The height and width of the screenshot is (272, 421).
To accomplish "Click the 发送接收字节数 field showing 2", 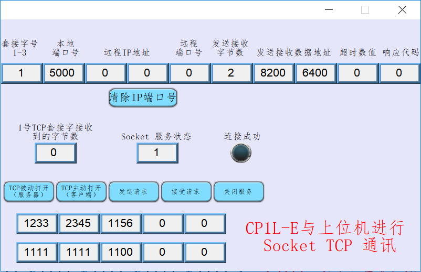I will pyautogui.click(x=231, y=73).
